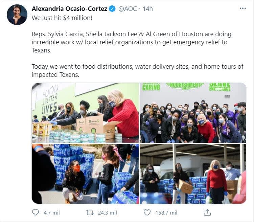The image size is (254, 222).
Task: Open the masked volunteers group photo
Action: (x=193, y=113)
